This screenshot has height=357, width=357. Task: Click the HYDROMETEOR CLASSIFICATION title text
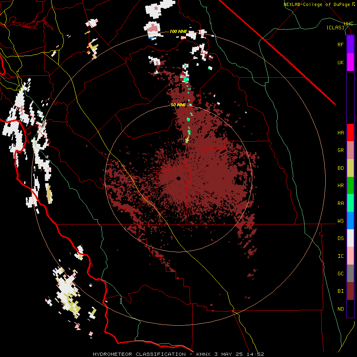click(139, 354)
